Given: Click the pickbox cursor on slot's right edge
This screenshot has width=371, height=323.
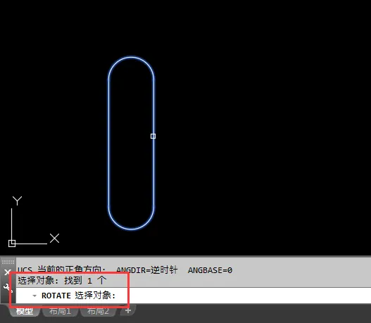Looking at the screenshot, I should tap(153, 136).
